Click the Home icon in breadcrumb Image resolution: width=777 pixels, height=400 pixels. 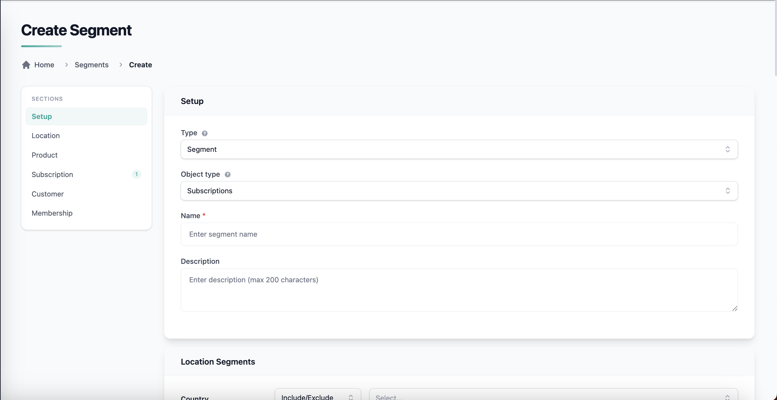pyautogui.click(x=26, y=65)
